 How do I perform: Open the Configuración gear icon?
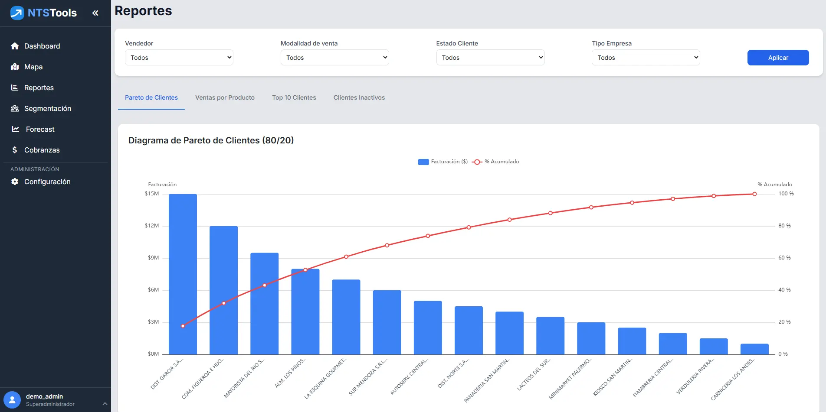15,182
